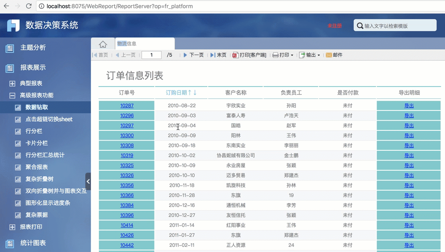
Task: Collapse the 高级报表功能 tree node
Action: [x=12, y=96]
